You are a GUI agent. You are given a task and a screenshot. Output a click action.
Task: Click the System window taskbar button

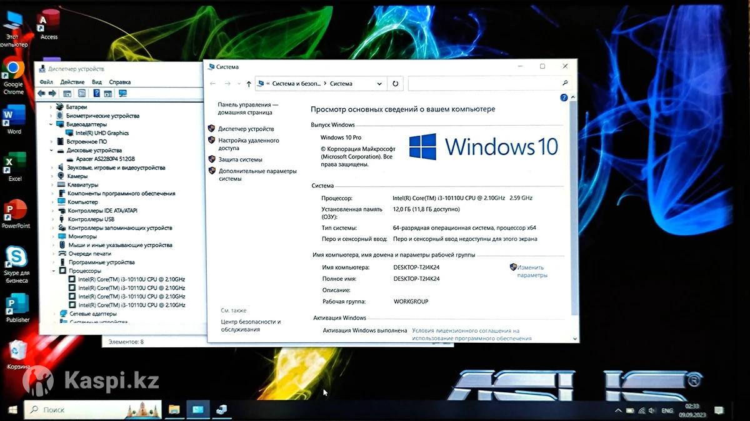pyautogui.click(x=198, y=410)
